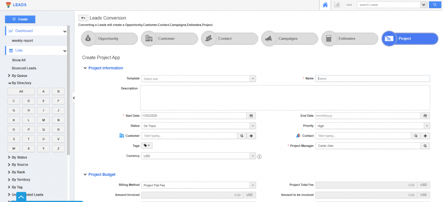
Task: Open the Tags dropdown button
Action: (147, 146)
